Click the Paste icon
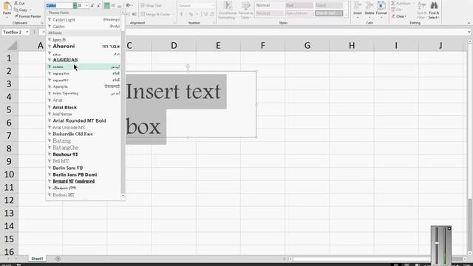This screenshot has width=473, height=266. point(7,6)
